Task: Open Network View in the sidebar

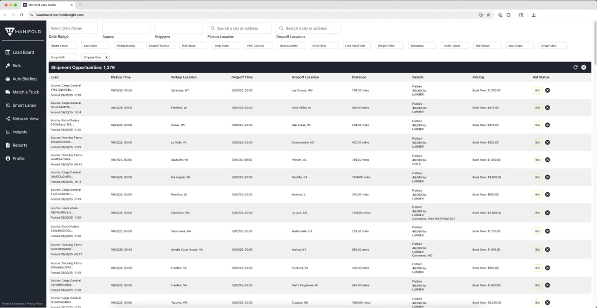Action: 21,119
